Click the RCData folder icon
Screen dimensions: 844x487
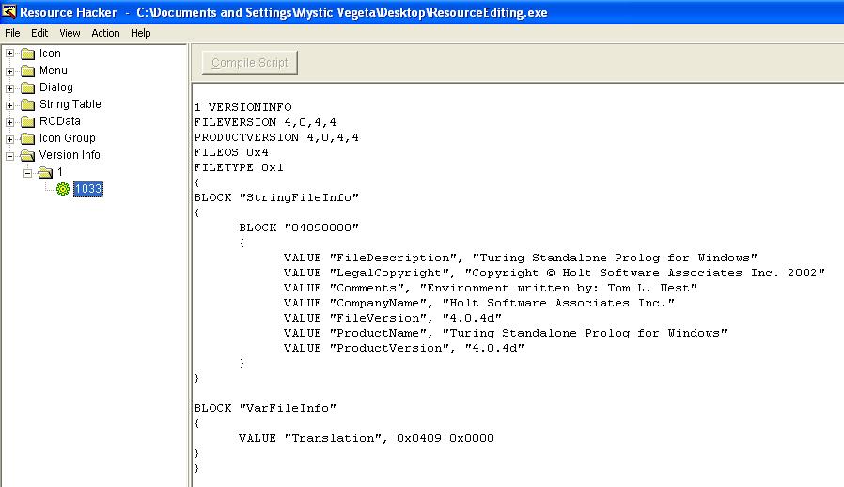tap(27, 121)
